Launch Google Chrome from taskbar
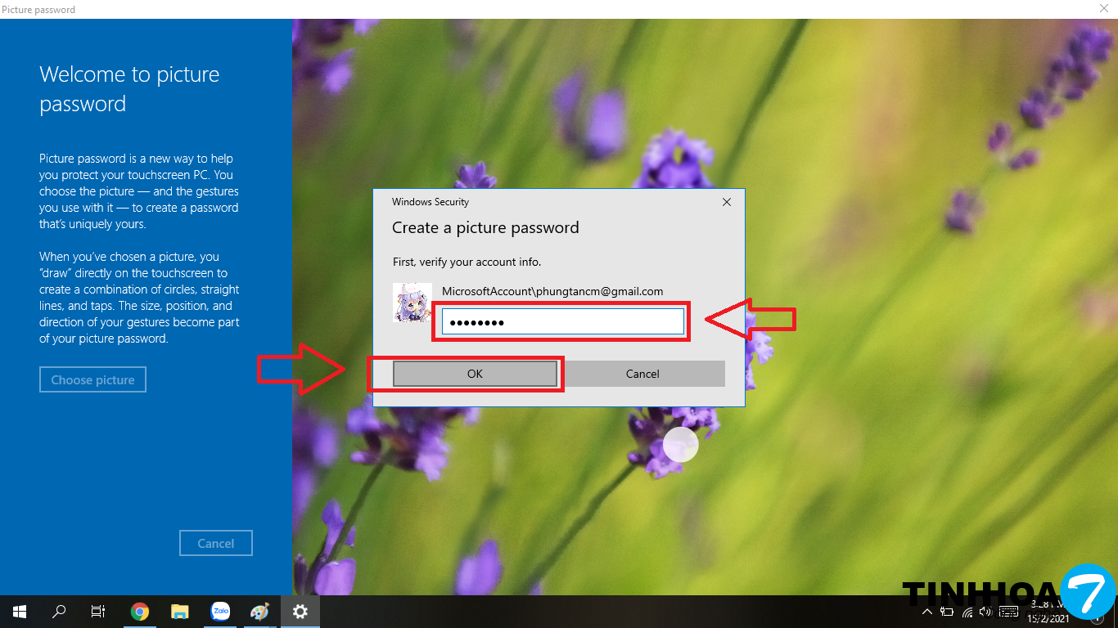Viewport: 1118px width, 628px height. 140,612
